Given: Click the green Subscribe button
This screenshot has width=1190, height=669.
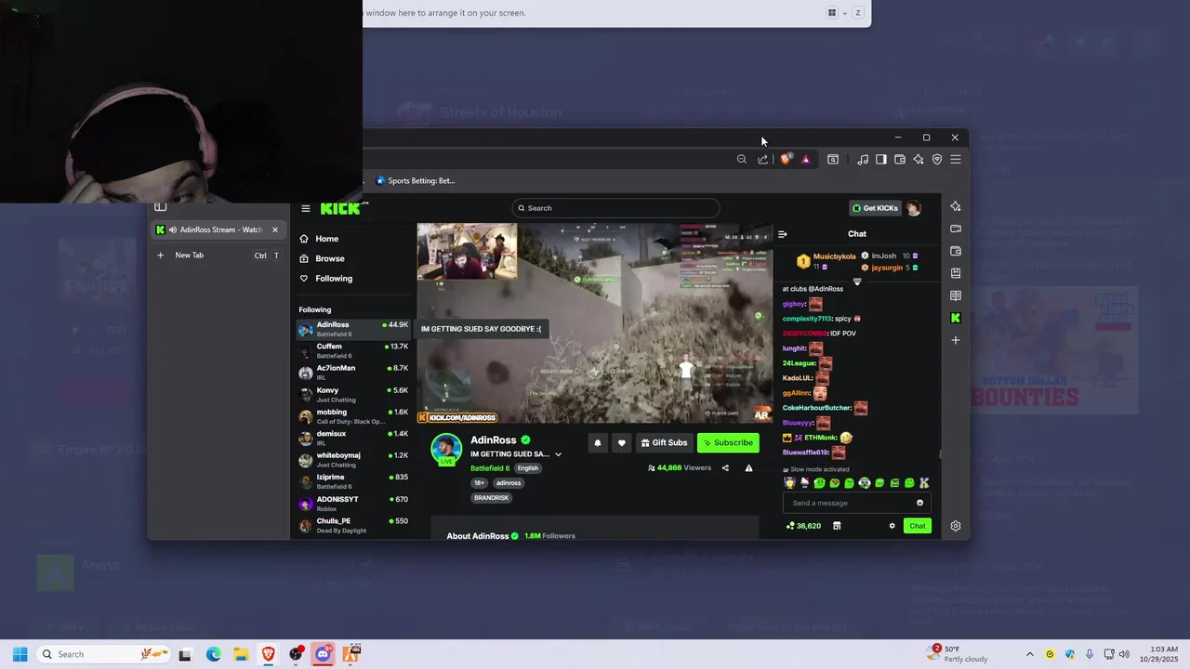Looking at the screenshot, I should (x=728, y=443).
